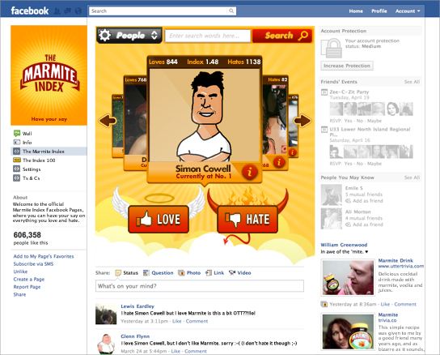Image resolution: width=440 pixels, height=355 pixels.
Task: Open Profile in the top bar
Action: click(x=379, y=11)
